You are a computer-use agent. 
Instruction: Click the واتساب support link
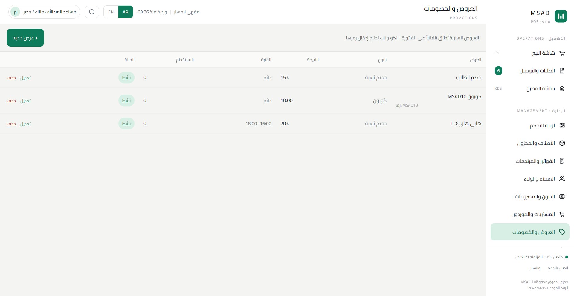tap(534, 268)
